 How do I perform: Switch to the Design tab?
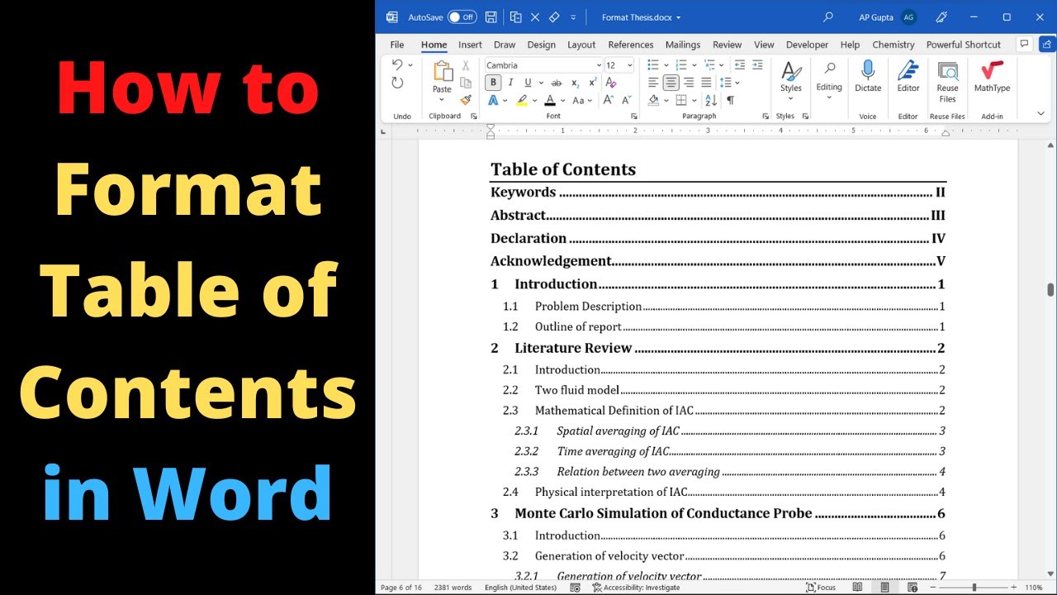pos(542,45)
